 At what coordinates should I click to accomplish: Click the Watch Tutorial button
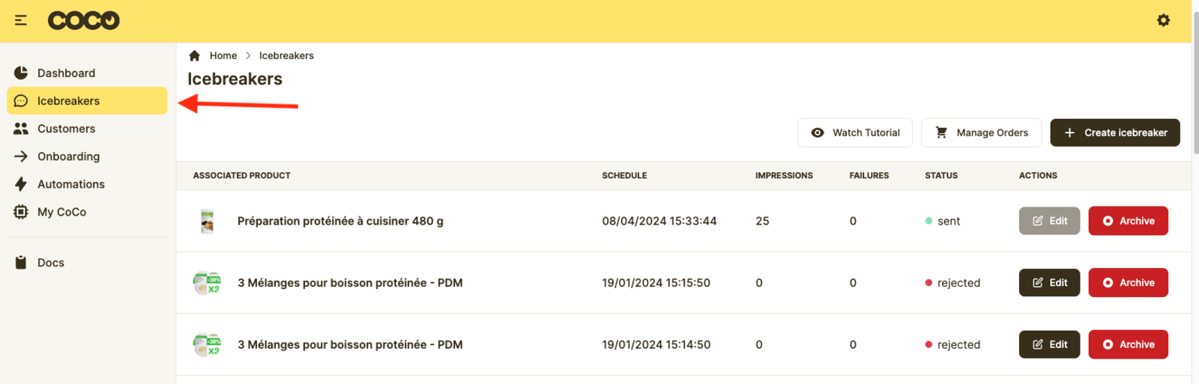(x=855, y=132)
